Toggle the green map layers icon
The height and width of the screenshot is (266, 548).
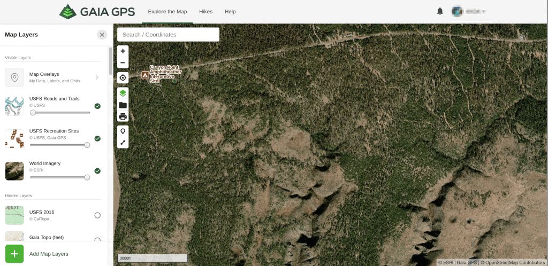pos(123,93)
